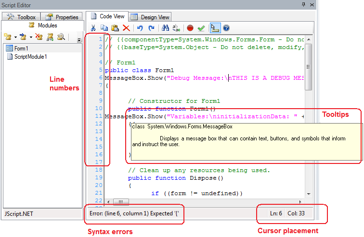Expand the Import module dropdown arrow

31,37
